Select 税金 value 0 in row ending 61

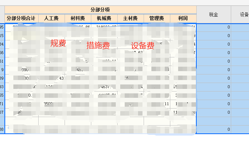coord(214,61)
